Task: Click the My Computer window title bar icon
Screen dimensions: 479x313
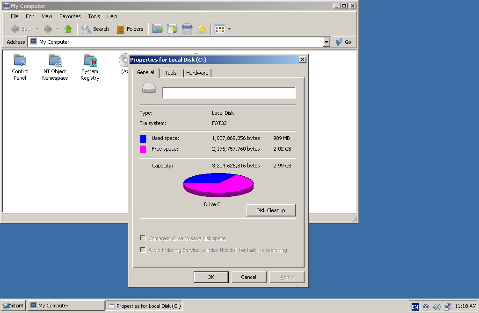Action: tap(7, 6)
